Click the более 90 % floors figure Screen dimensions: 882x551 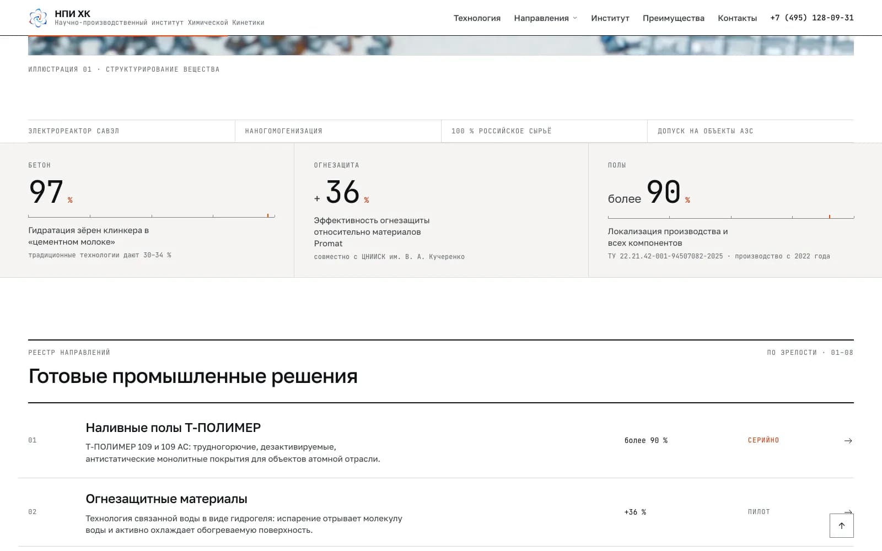click(649, 192)
